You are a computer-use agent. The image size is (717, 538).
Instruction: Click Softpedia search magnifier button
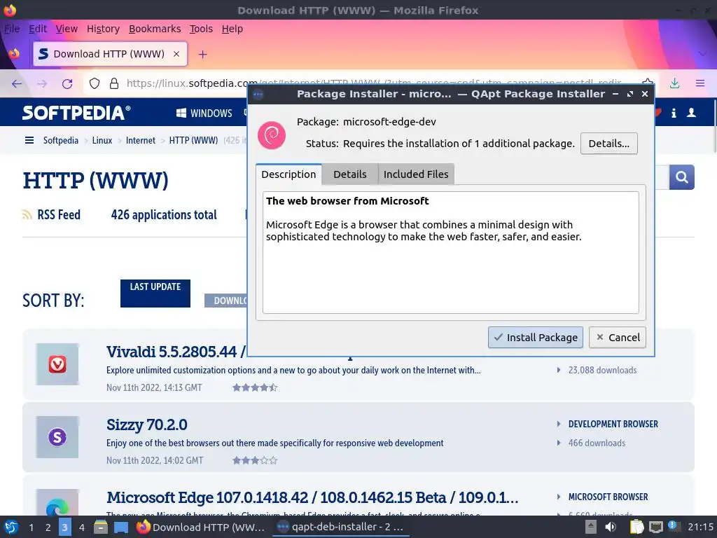(682, 177)
